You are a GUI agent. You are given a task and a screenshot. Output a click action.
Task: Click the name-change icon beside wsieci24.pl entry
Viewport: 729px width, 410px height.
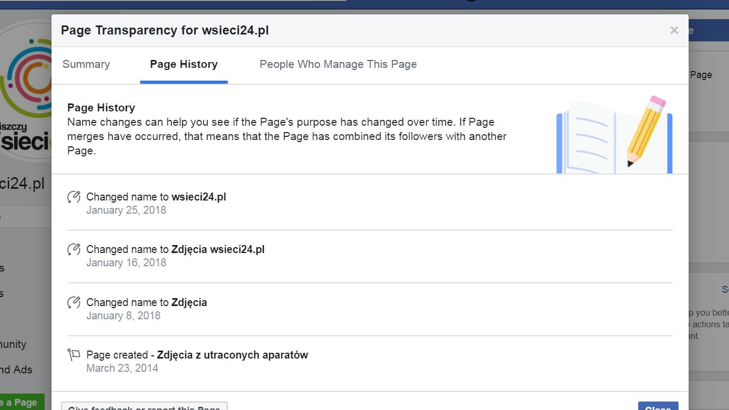point(74,197)
